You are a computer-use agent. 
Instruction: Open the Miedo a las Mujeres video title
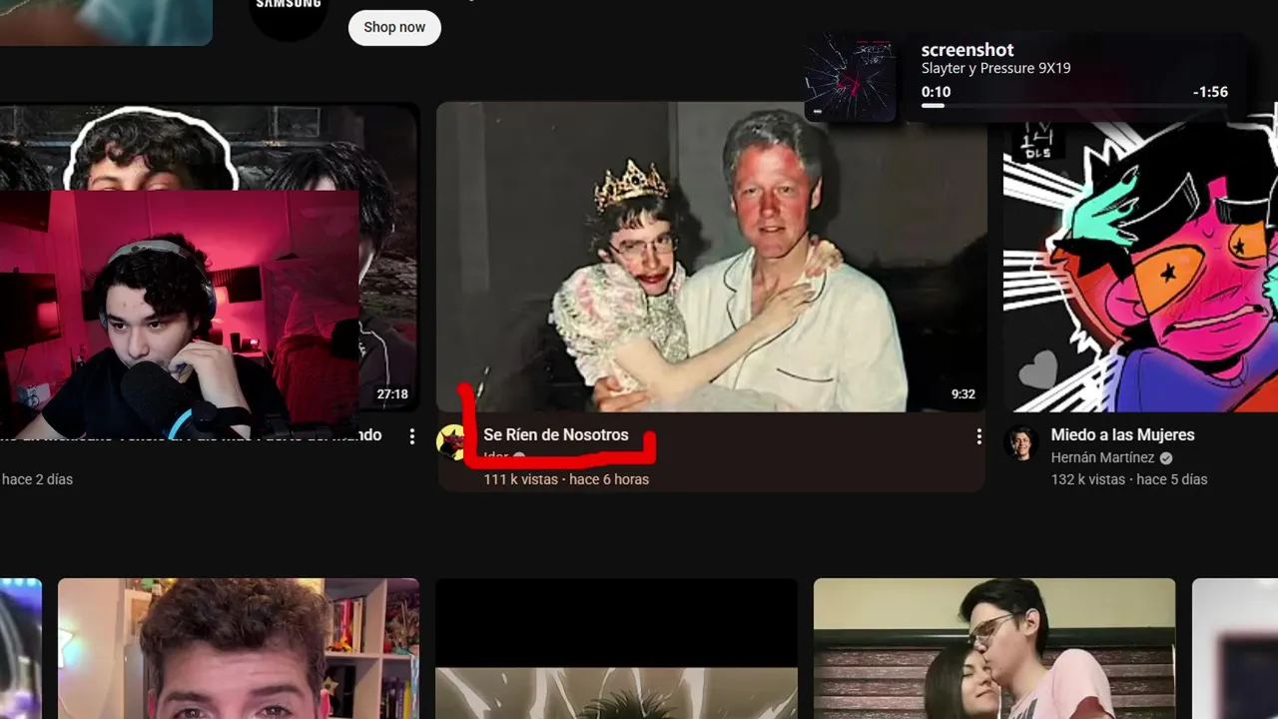[1122, 435]
